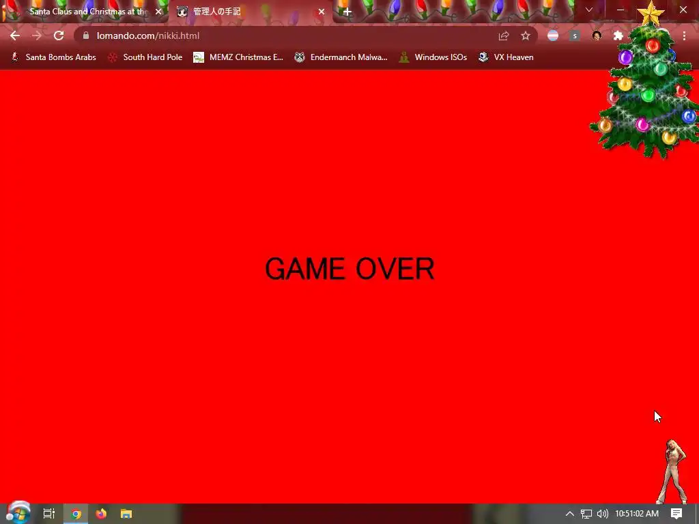Viewport: 699px width, 524px height.
Task: Expand the tab search chevron
Action: pyautogui.click(x=589, y=10)
